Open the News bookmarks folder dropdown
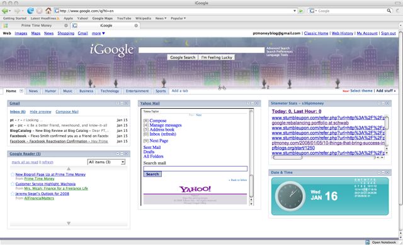 pos(161,18)
